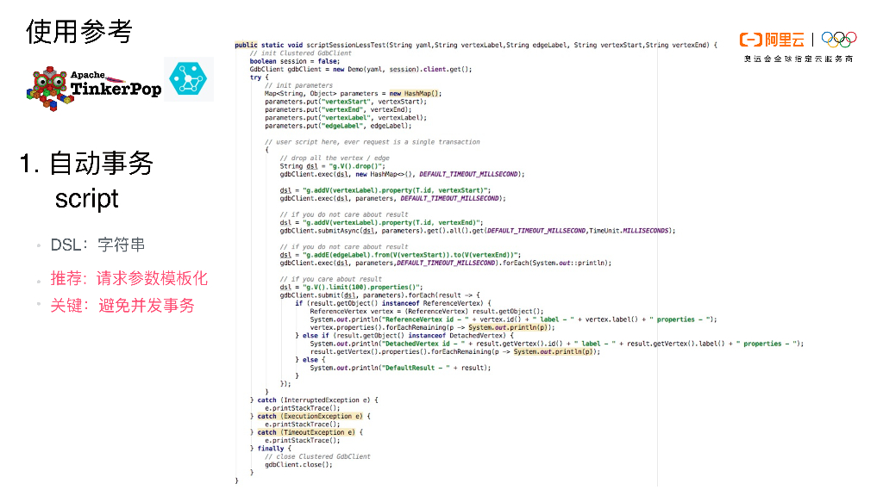883x496 pixels.
Task: Click the gdbClient.submitAsync line
Action: (478, 231)
